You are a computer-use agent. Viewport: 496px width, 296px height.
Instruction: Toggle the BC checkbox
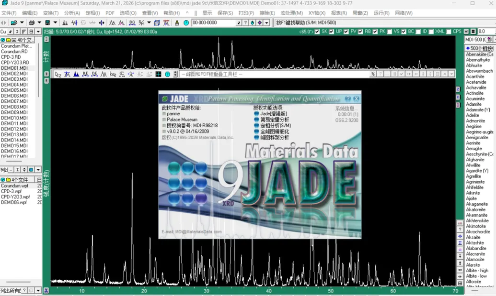tap(404, 32)
